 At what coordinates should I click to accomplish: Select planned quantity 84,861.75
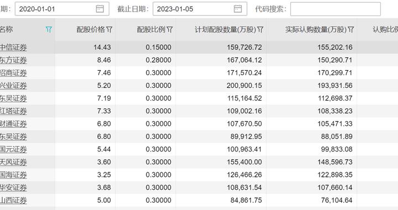pyautogui.click(x=246, y=200)
